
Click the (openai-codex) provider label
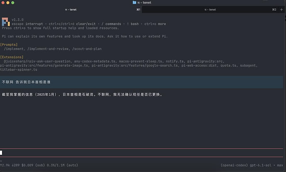234,165
